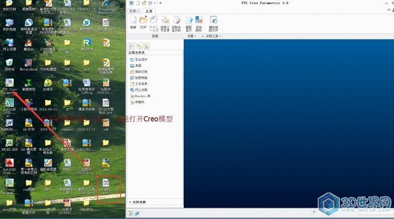Select 工作目录 in common folders
This screenshot has width=394, height=219.
click(x=139, y=84)
